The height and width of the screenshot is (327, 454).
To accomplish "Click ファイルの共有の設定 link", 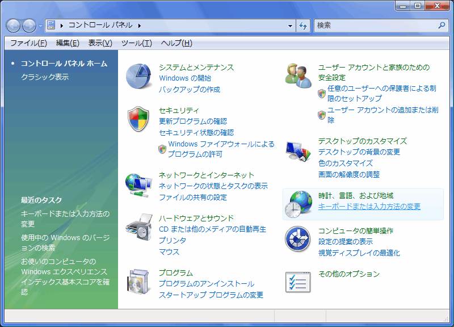I will click(x=193, y=197).
